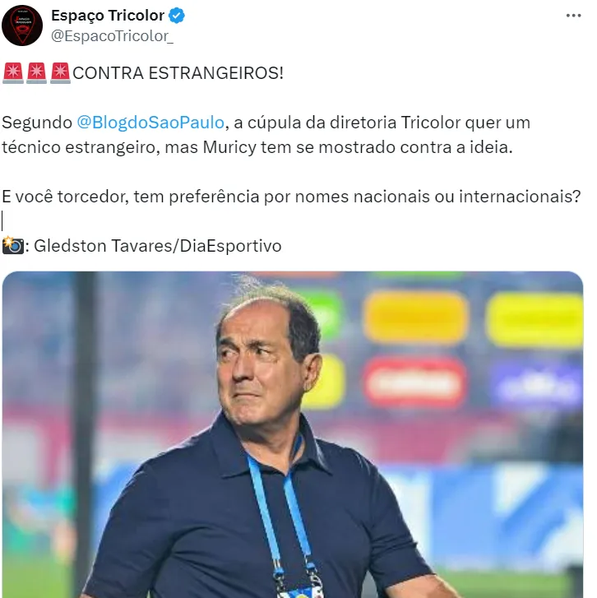The image size is (597, 598).
Task: Open the @BlogdoSaoPaulo mention link
Action: (150, 123)
